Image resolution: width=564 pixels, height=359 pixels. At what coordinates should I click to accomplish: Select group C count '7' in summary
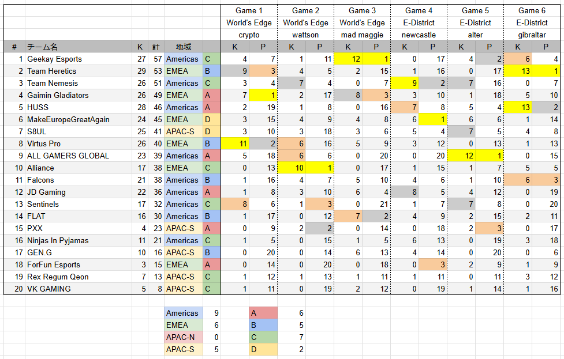pos(292,337)
